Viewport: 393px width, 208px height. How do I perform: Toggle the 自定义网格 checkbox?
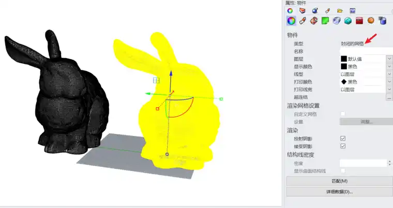[x=343, y=114]
